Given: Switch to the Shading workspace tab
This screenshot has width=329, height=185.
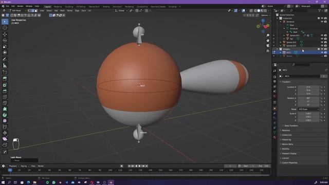Looking at the screenshot, I should coord(106,7).
